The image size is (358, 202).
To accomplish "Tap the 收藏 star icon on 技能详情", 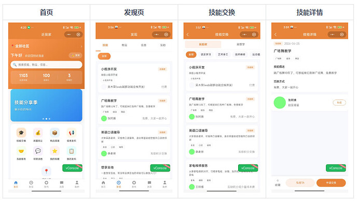I will tap(278, 181).
